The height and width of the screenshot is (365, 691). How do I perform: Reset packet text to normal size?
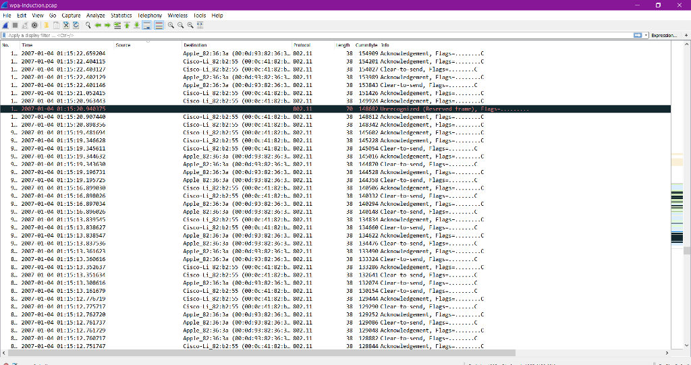click(x=190, y=26)
